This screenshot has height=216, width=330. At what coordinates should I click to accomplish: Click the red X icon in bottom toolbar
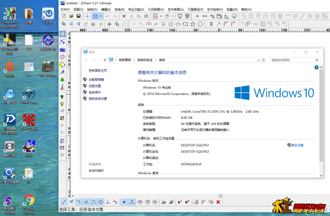(218, 202)
